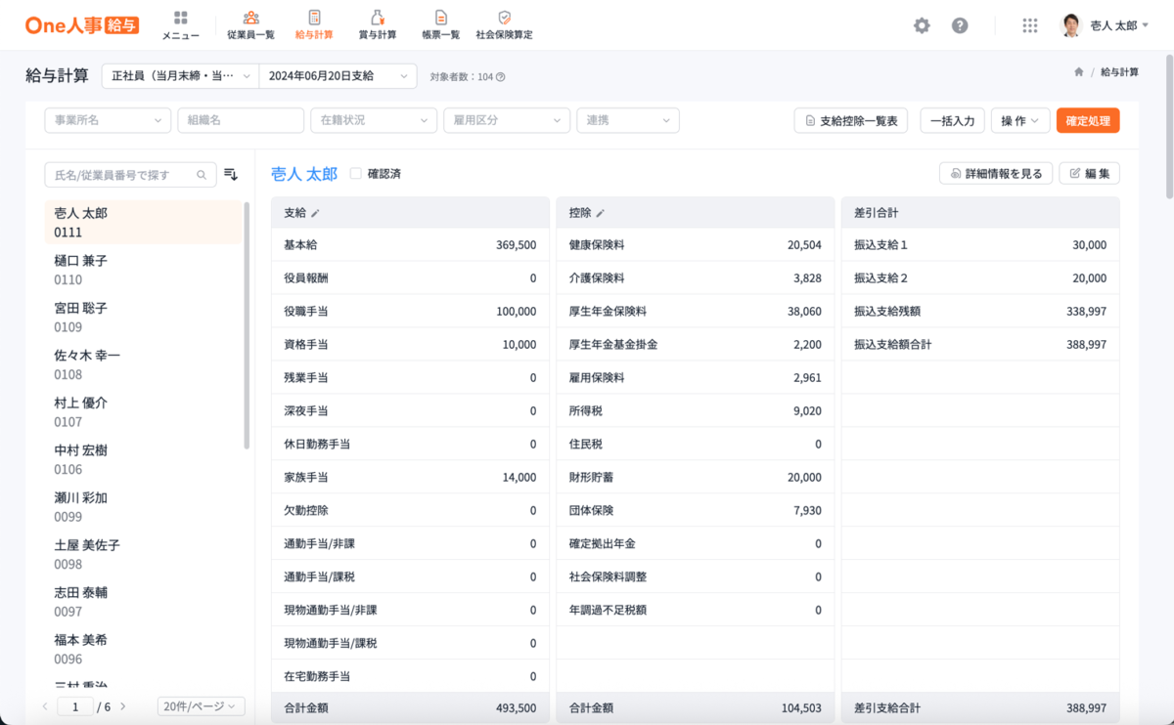Click the magnifier icon in employee search
This screenshot has height=725, width=1174.
202,175
